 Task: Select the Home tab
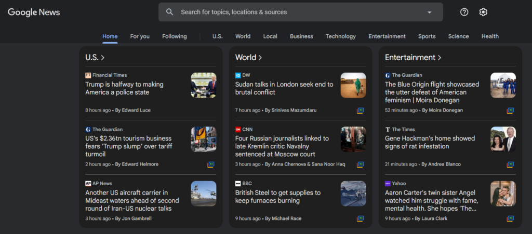(110, 36)
